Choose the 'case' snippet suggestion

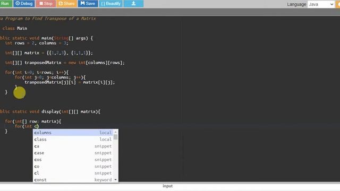[x=73, y=153]
